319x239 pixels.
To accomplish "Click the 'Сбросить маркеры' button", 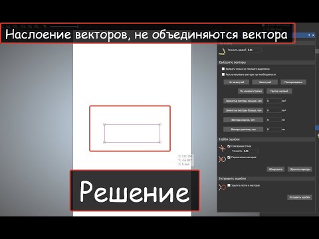I will tap(300, 169).
